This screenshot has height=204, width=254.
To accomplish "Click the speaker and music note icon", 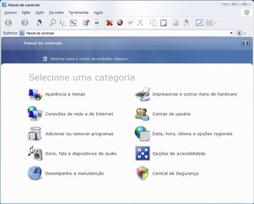I will [x=35, y=153].
